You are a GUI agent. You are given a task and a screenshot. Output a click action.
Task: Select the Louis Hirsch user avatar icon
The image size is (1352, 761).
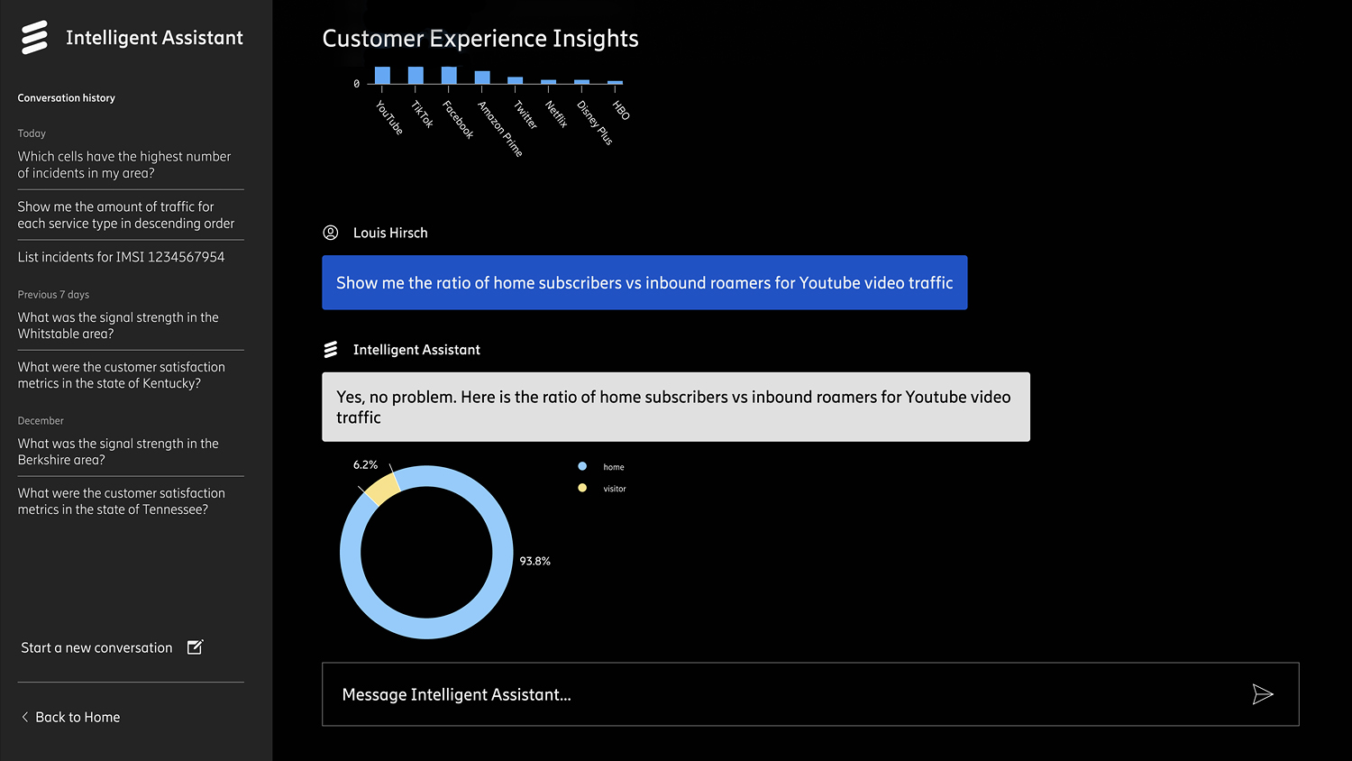(330, 232)
